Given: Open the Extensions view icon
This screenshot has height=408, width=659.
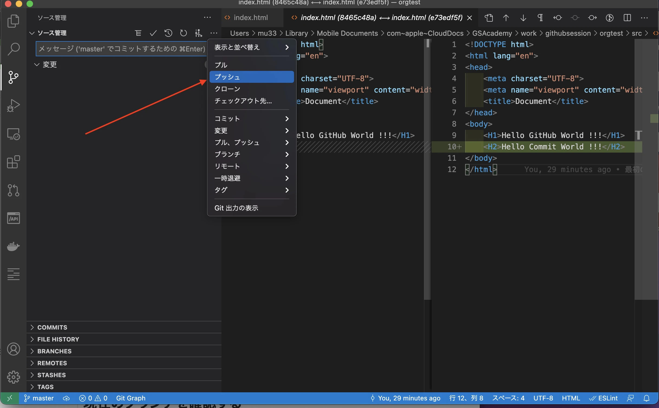Looking at the screenshot, I should coord(13,162).
